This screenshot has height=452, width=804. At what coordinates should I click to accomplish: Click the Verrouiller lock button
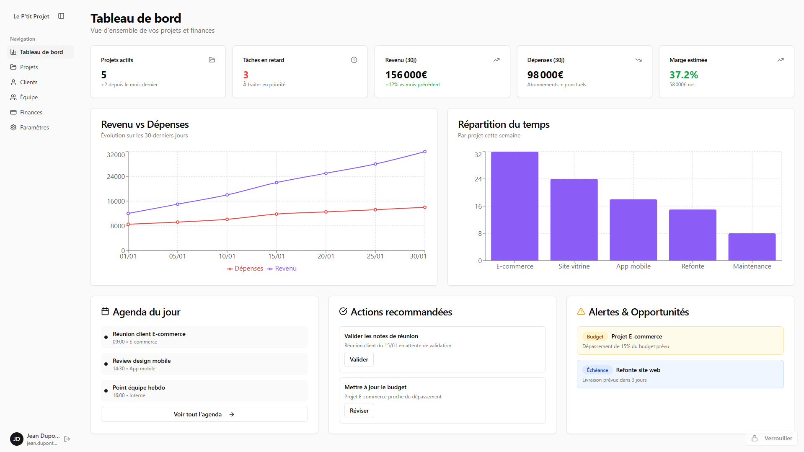[x=772, y=438]
